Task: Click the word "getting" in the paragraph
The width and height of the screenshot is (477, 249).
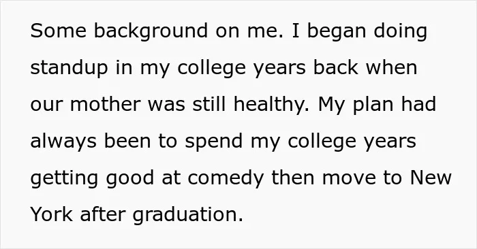Action: pos(64,179)
